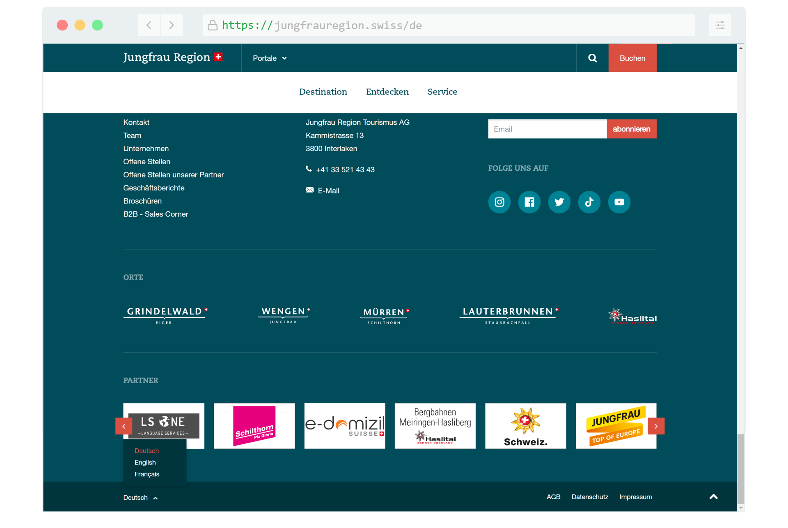Click into the Email input field

(547, 129)
